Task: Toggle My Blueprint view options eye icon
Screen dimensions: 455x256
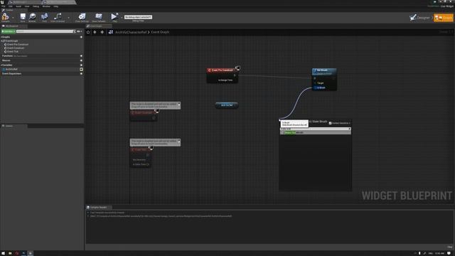Action: point(79,31)
